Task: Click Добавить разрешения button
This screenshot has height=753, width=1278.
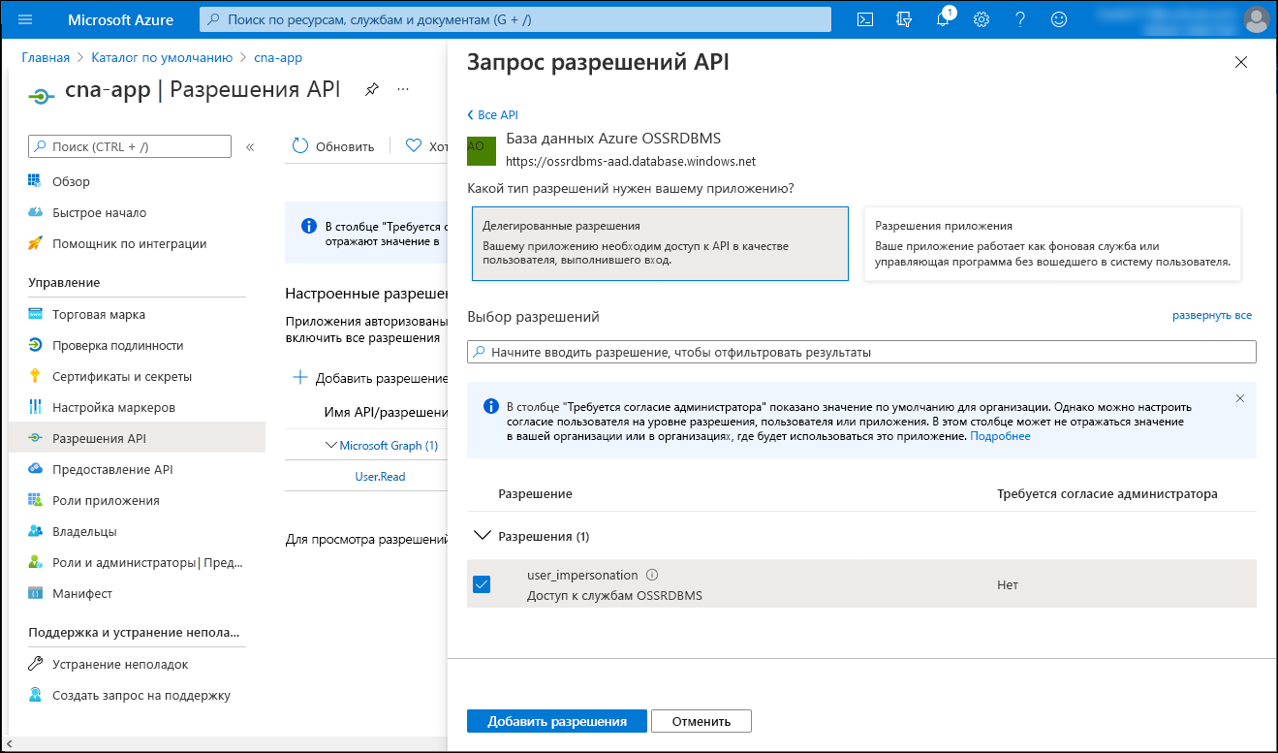Action: pyautogui.click(x=557, y=721)
